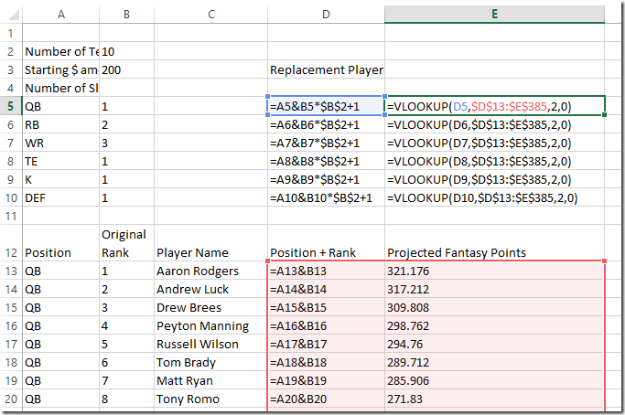The image size is (625, 415).
Task: Select column D header
Action: click(326, 15)
